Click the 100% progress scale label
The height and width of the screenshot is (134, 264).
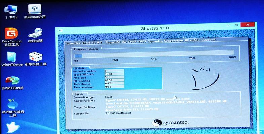tap(232, 57)
